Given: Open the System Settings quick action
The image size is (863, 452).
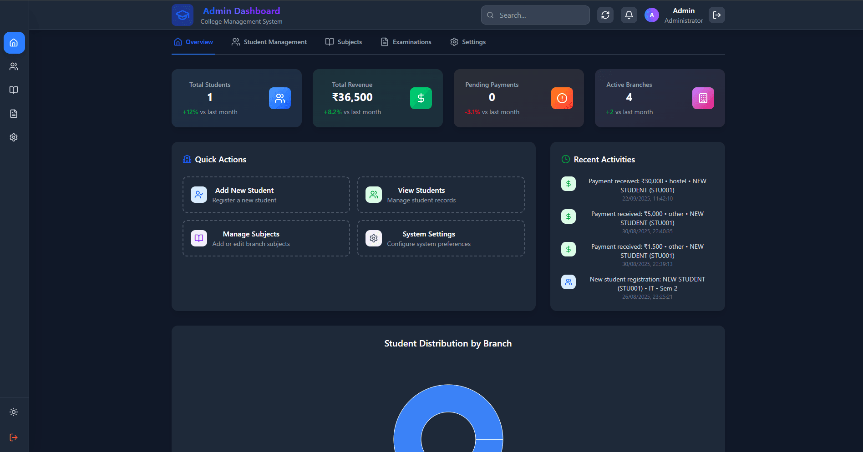Looking at the screenshot, I should point(441,238).
